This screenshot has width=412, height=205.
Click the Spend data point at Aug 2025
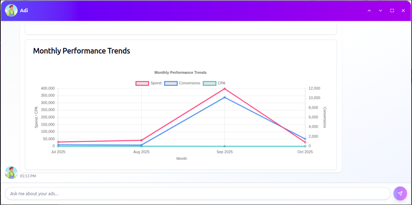(x=141, y=140)
